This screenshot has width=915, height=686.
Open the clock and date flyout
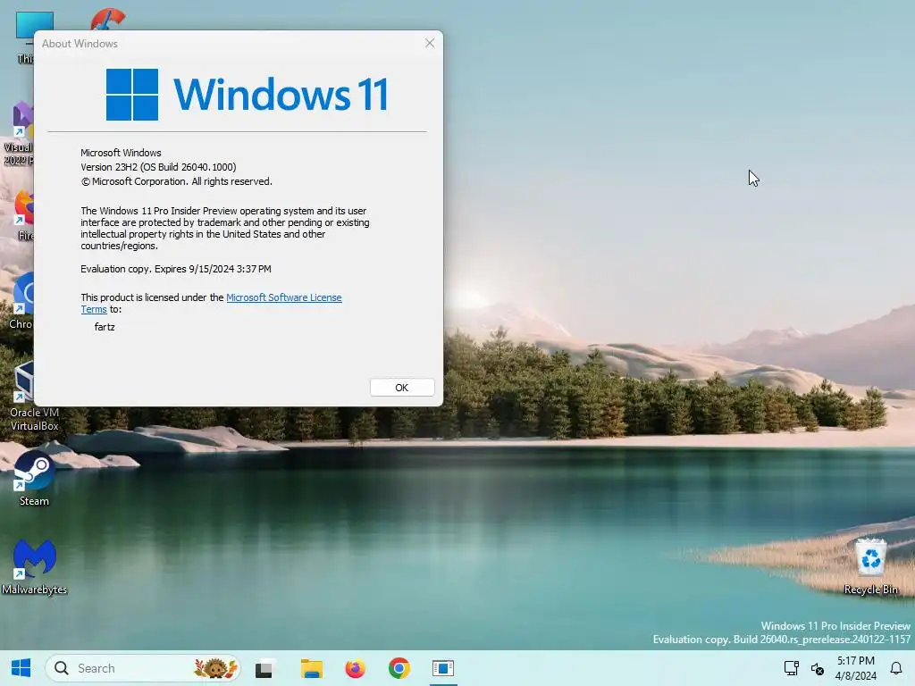[x=855, y=668]
